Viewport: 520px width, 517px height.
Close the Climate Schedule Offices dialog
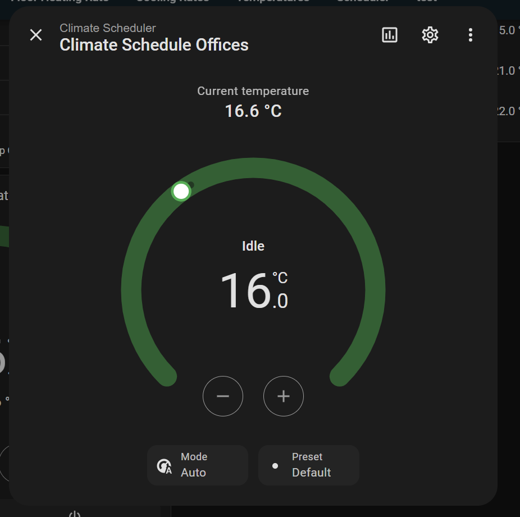[x=36, y=35]
